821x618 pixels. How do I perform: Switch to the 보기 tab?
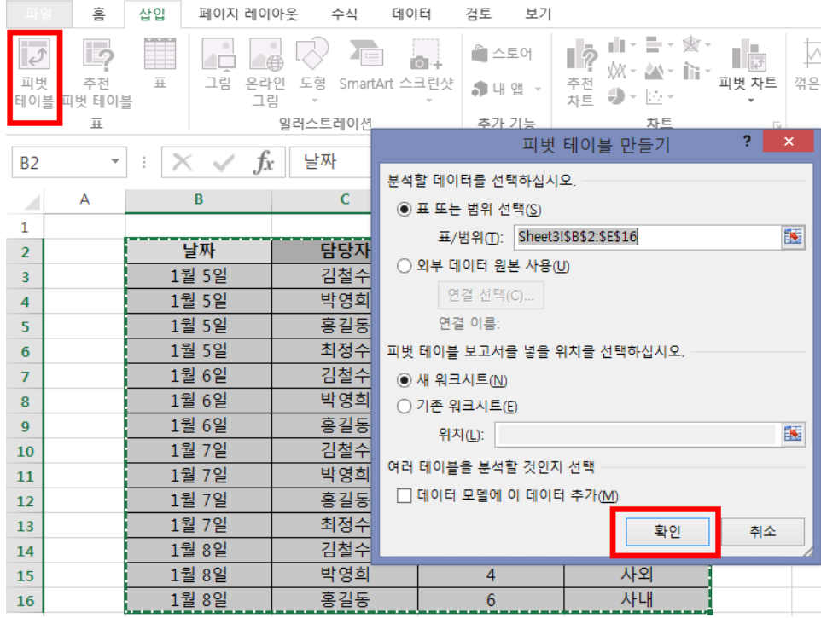point(539,14)
